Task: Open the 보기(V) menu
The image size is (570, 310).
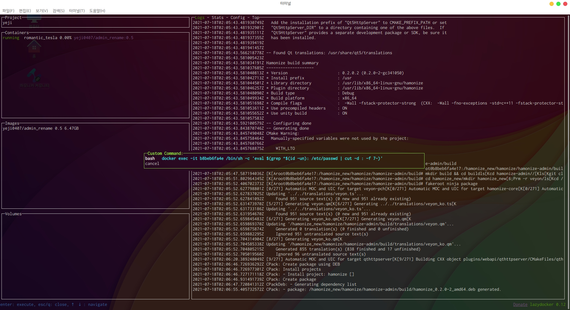Action: coord(42,11)
